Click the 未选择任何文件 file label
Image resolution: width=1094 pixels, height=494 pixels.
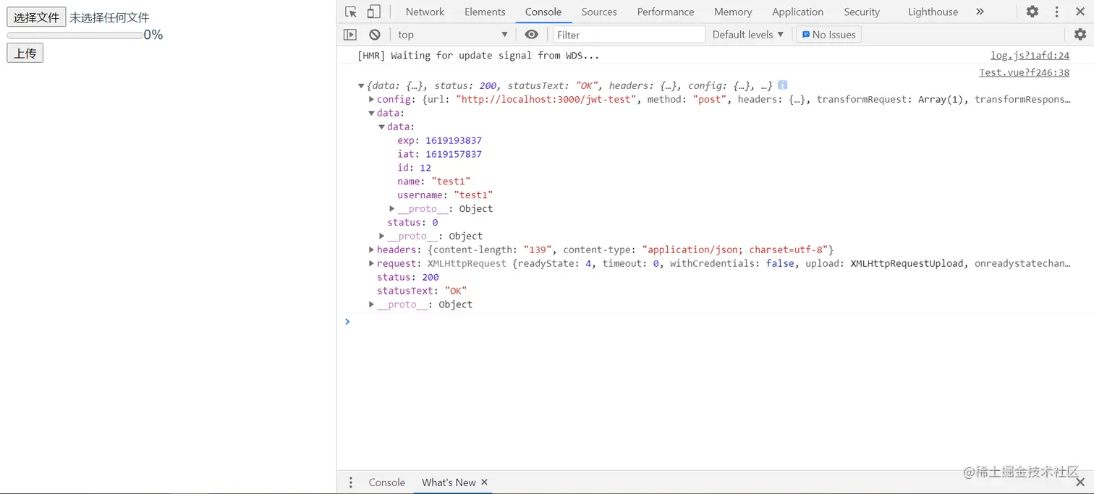click(x=109, y=17)
